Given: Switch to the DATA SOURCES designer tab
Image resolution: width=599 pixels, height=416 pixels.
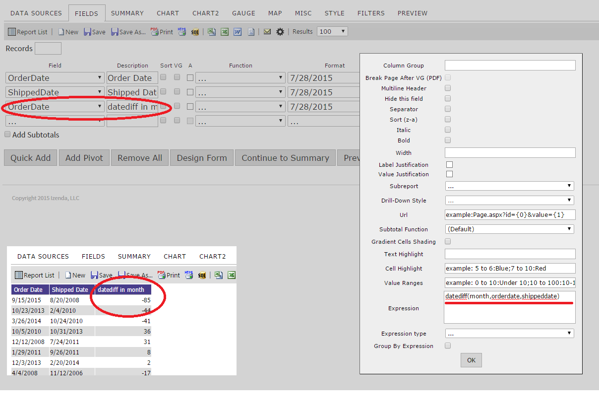Looking at the screenshot, I should [36, 13].
